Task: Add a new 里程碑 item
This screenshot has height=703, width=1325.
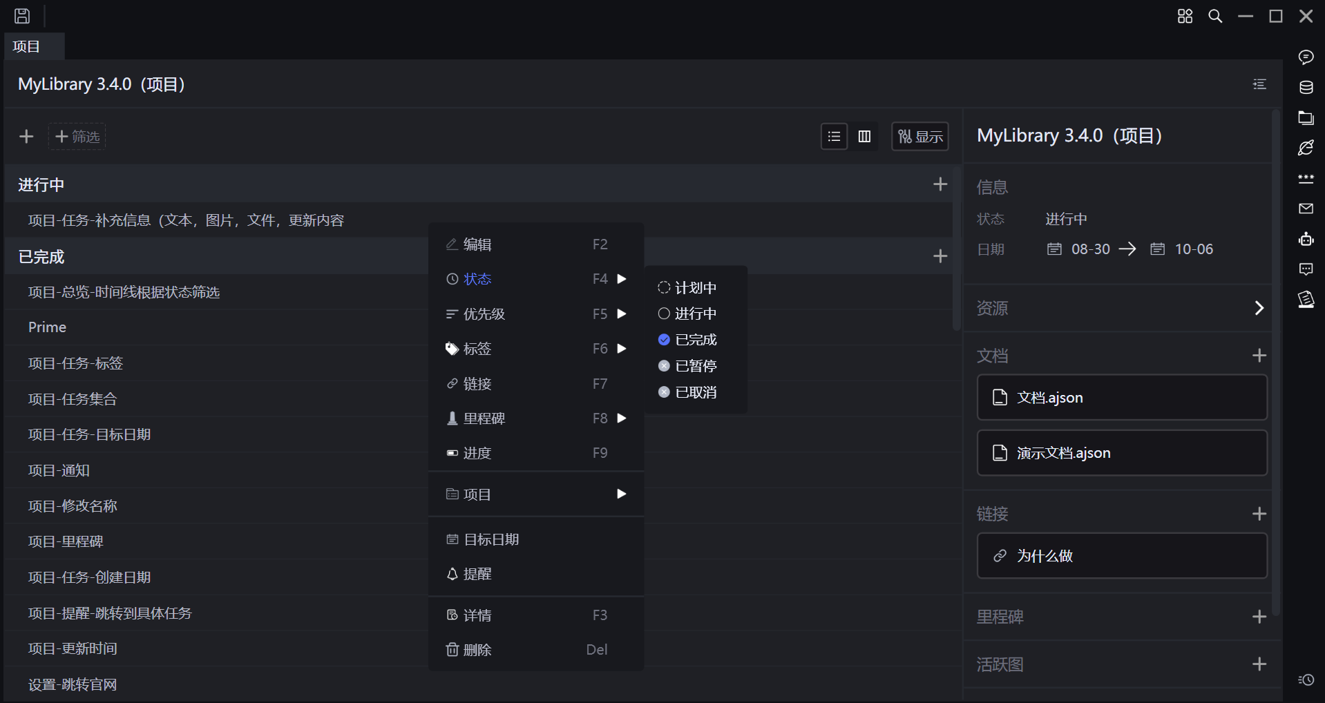Action: pos(1259,617)
